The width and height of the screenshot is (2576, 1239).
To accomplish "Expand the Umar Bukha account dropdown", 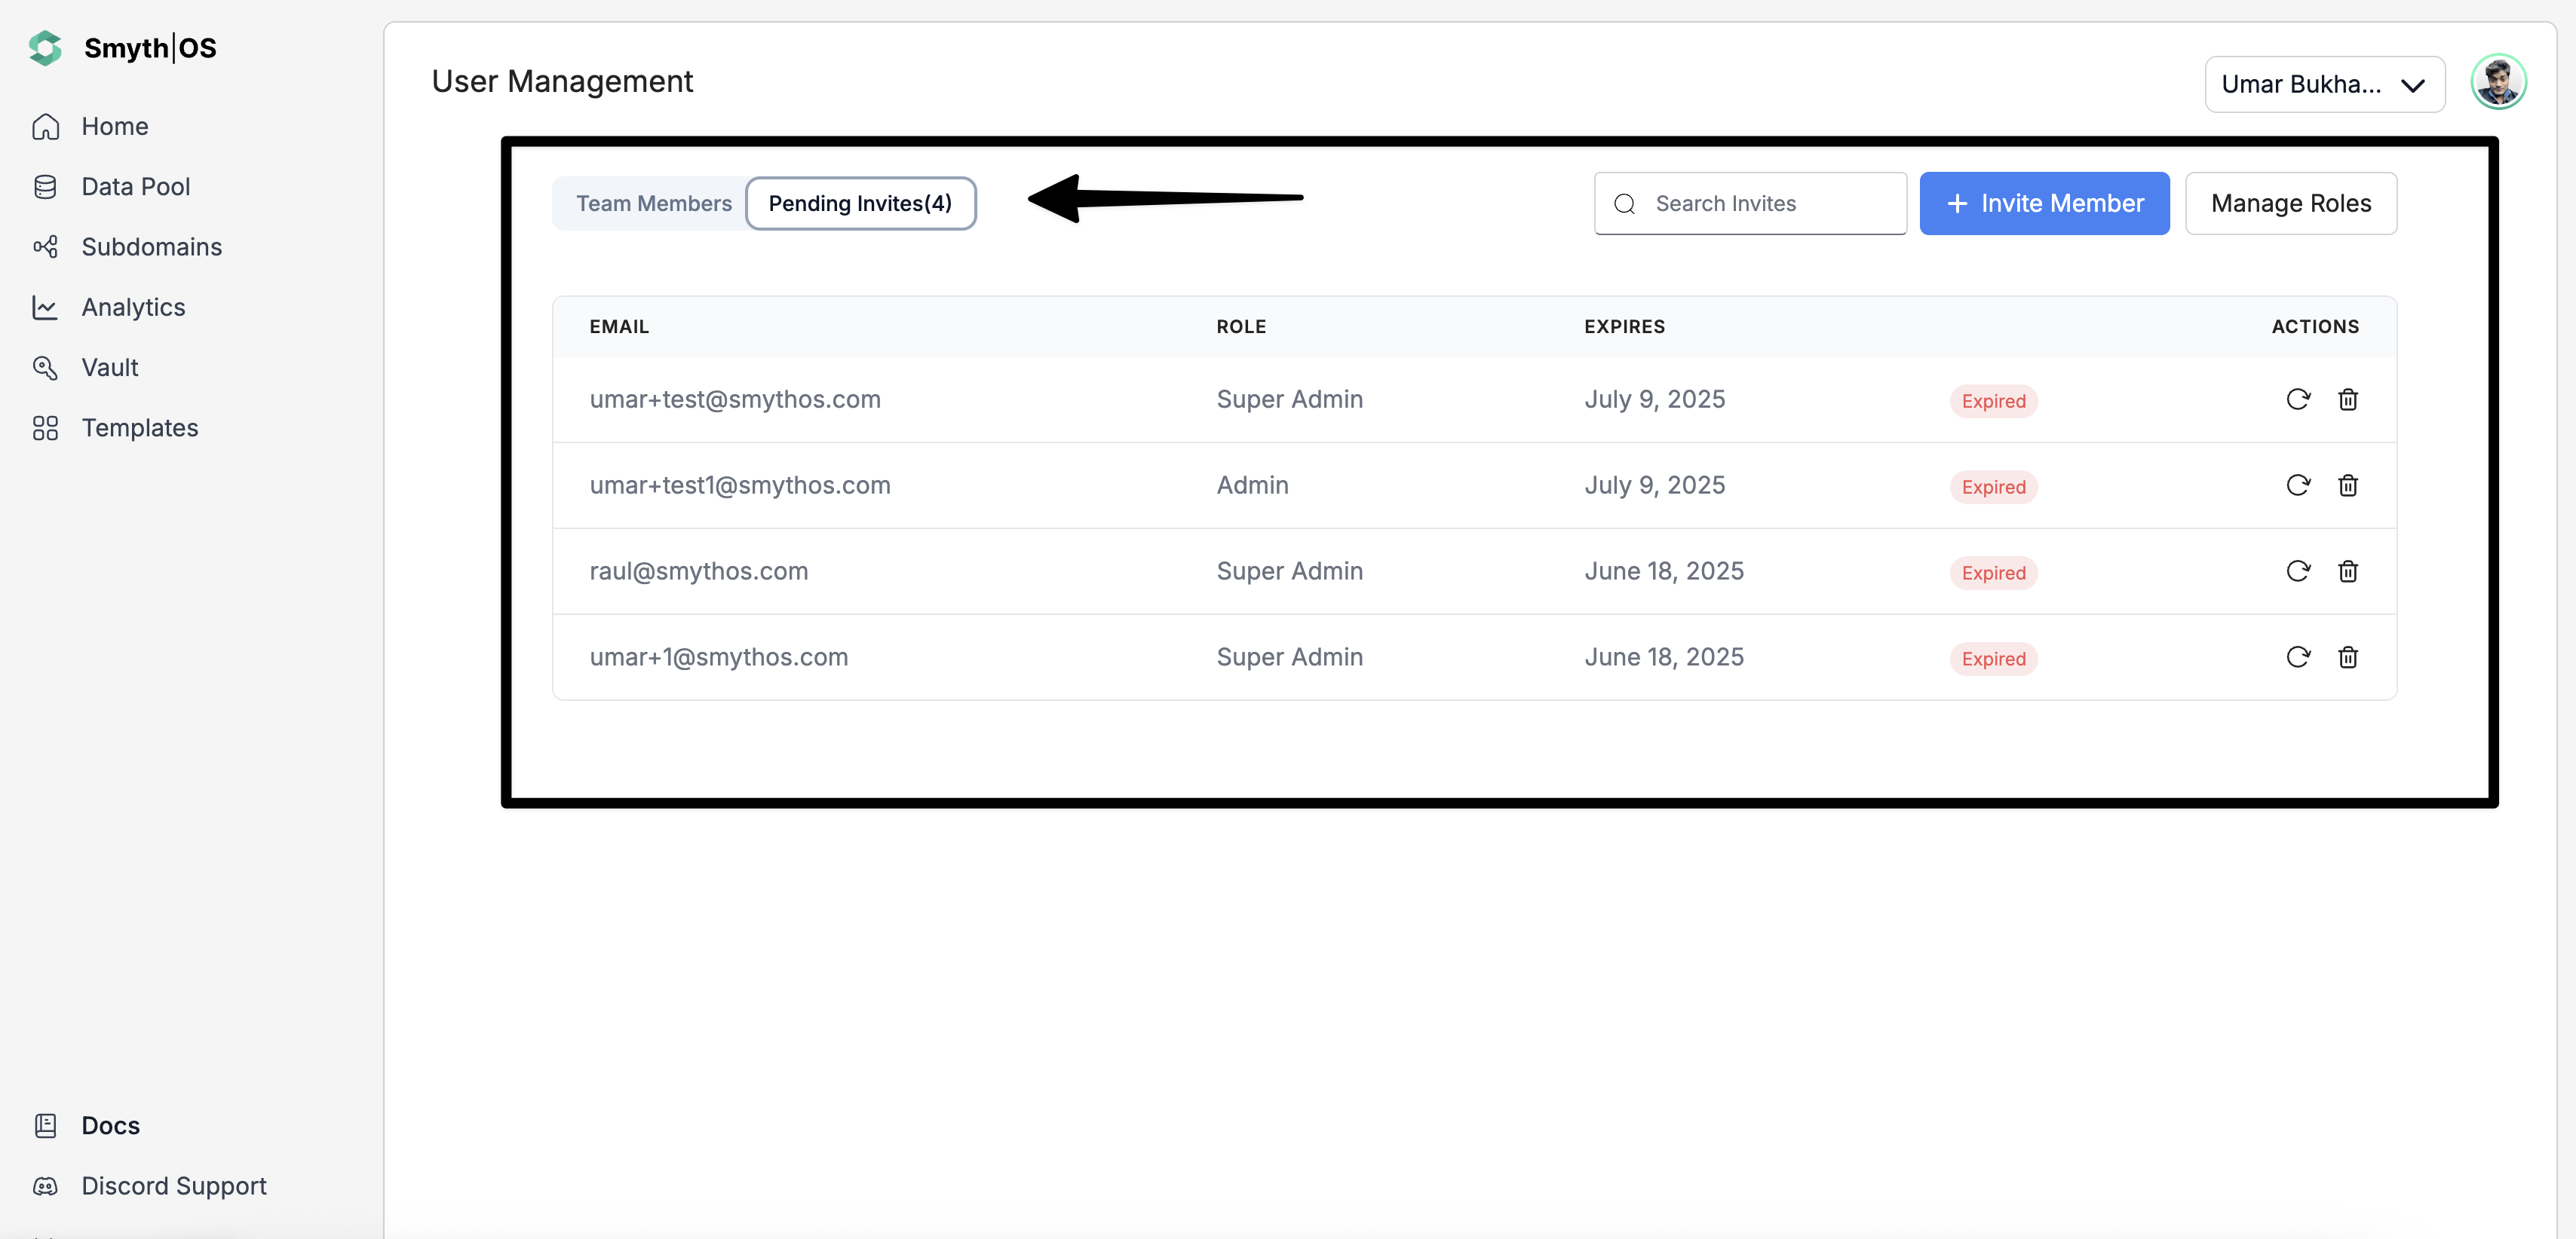I will point(2324,84).
